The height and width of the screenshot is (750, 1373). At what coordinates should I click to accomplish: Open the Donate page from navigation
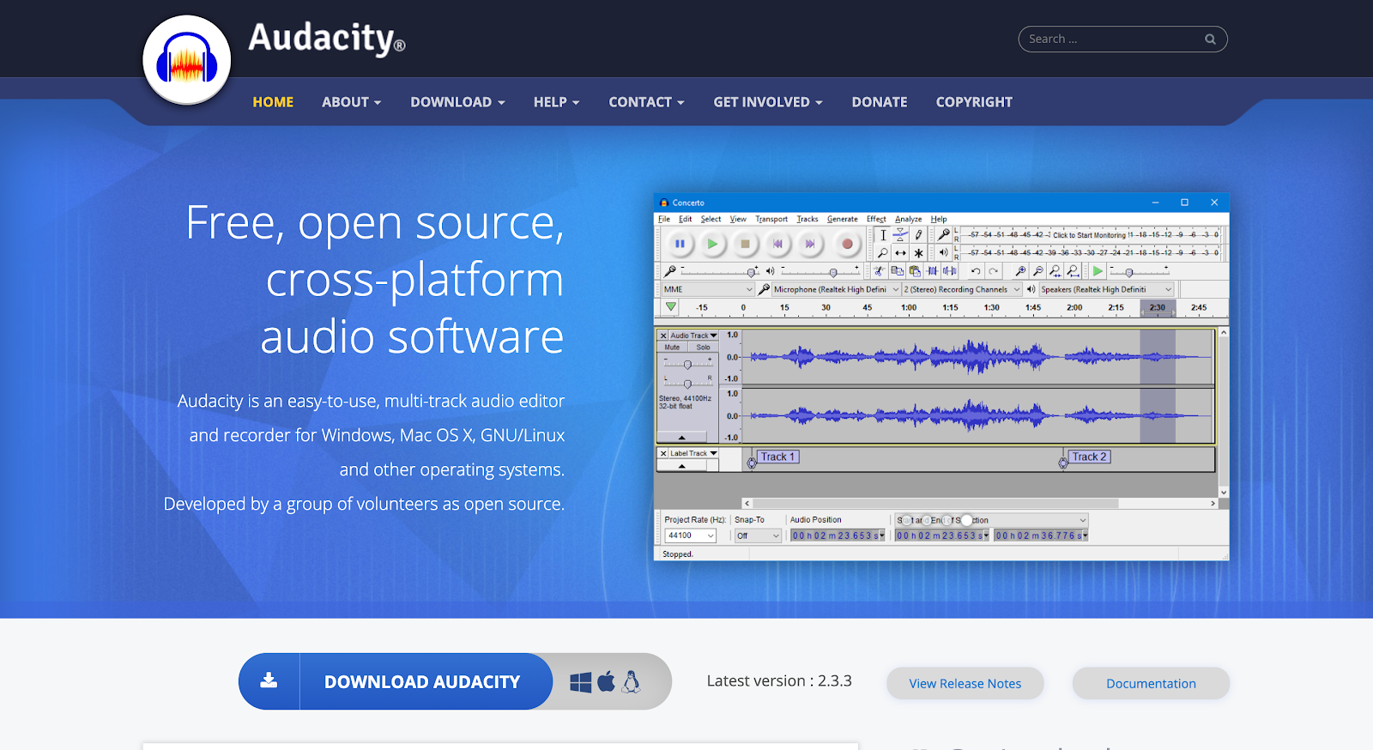pyautogui.click(x=879, y=102)
